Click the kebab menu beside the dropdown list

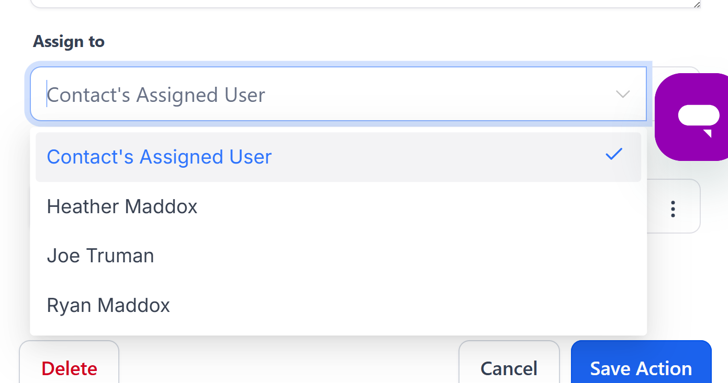click(673, 208)
